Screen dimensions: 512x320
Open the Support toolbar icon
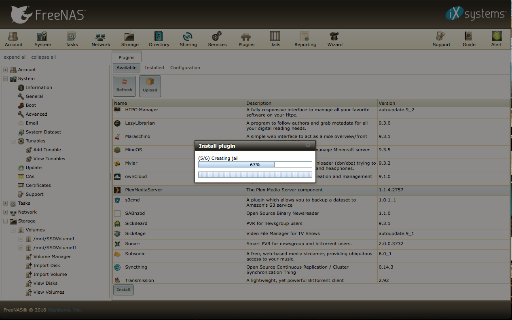[x=441, y=39]
